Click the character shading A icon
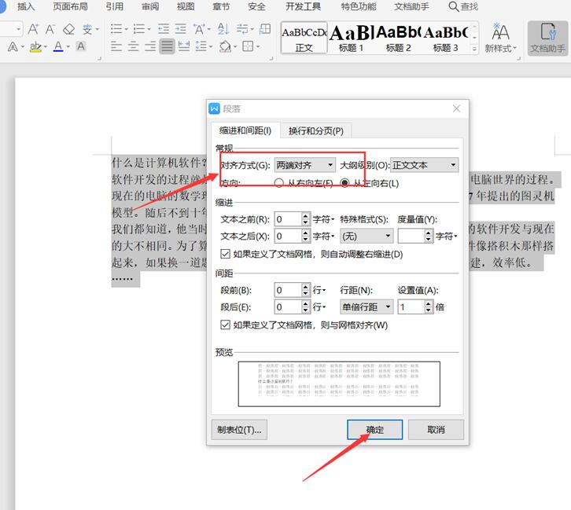This screenshot has height=510, width=571. [81, 46]
